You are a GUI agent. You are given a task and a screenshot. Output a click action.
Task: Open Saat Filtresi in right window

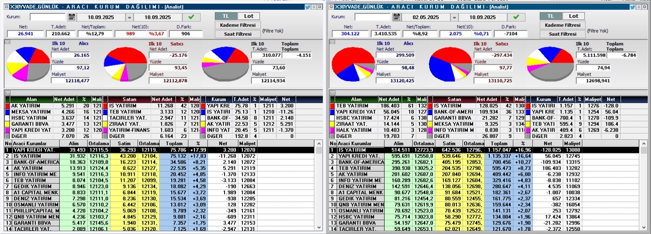[x=562, y=34]
